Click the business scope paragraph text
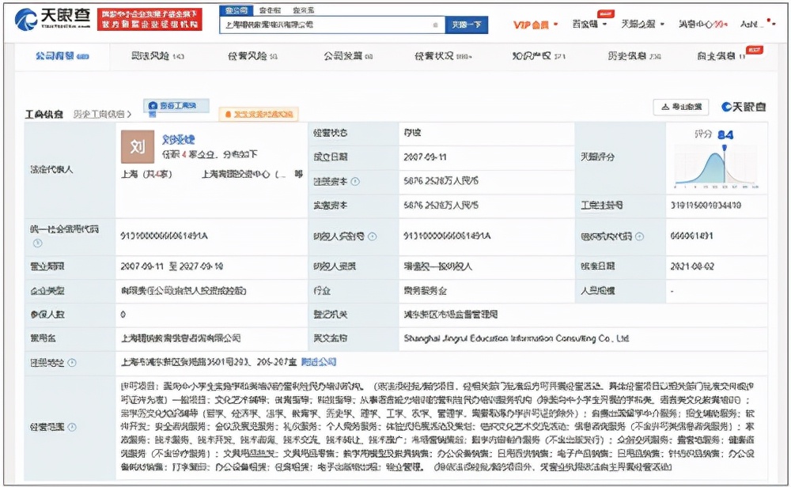 (437, 427)
